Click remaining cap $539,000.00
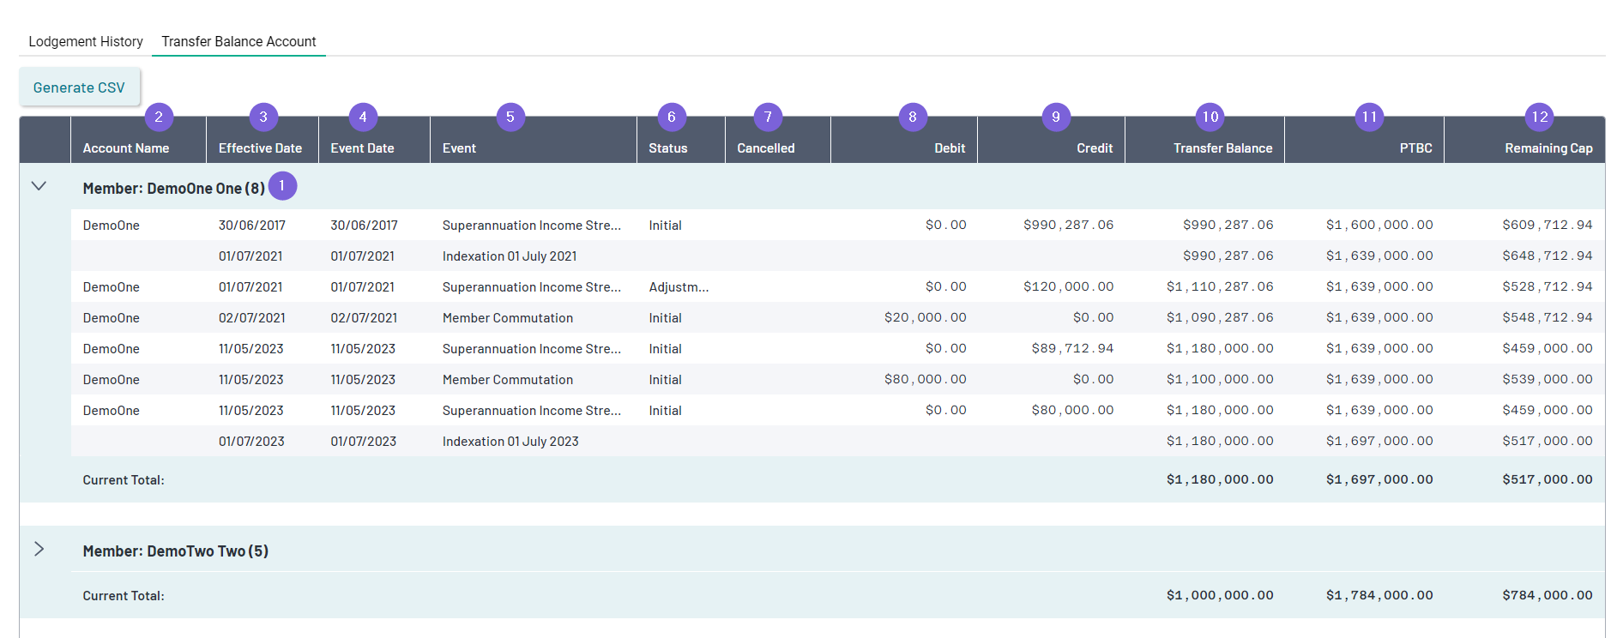The image size is (1623, 638). pyautogui.click(x=1548, y=379)
